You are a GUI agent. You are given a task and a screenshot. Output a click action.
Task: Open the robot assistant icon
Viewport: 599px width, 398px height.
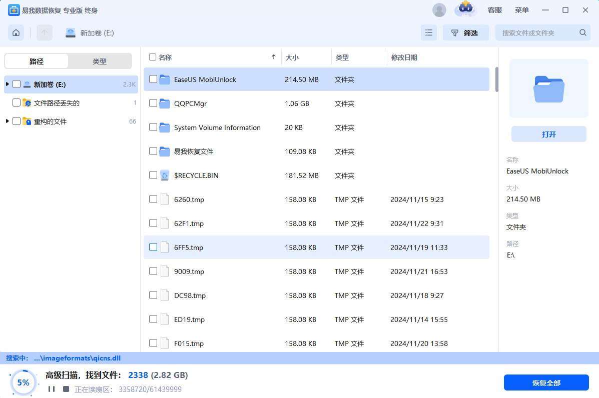pyautogui.click(x=465, y=9)
